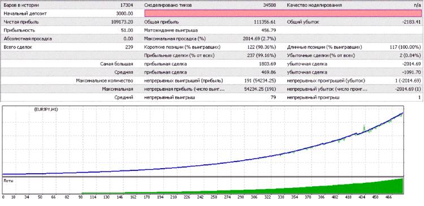
Task: Select the bars in history value 17304
Action: (x=127, y=5)
